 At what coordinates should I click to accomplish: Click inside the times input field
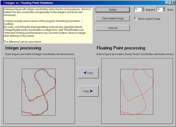[x=160, y=9]
